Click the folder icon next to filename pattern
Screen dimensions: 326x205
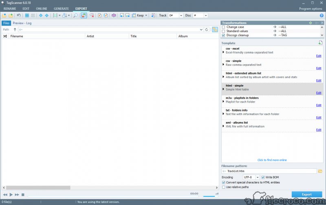click(x=320, y=171)
